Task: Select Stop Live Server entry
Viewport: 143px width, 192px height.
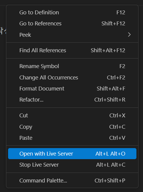Action: (x=72, y=165)
